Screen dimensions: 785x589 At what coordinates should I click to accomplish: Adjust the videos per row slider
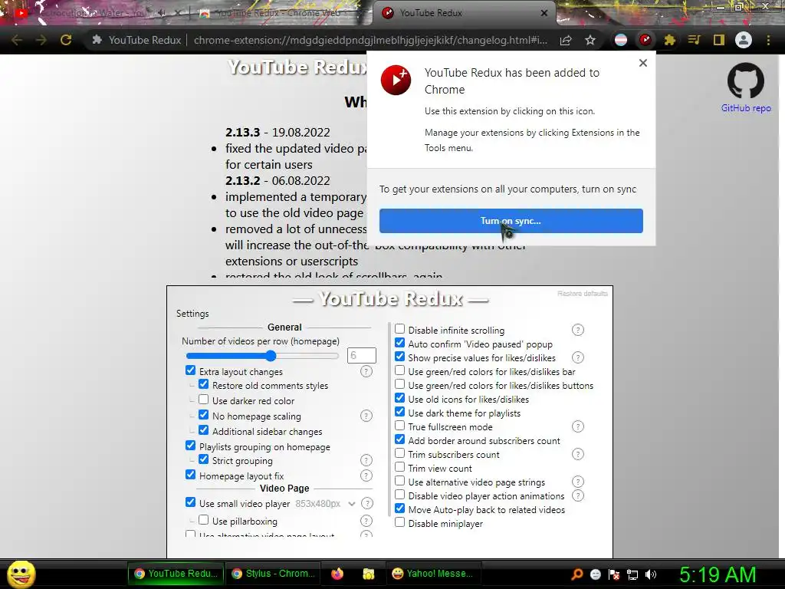(262, 356)
